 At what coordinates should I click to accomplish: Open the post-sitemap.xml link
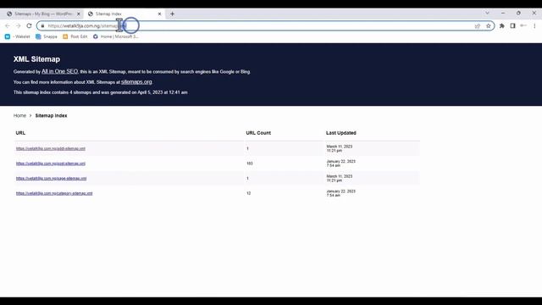51,164
